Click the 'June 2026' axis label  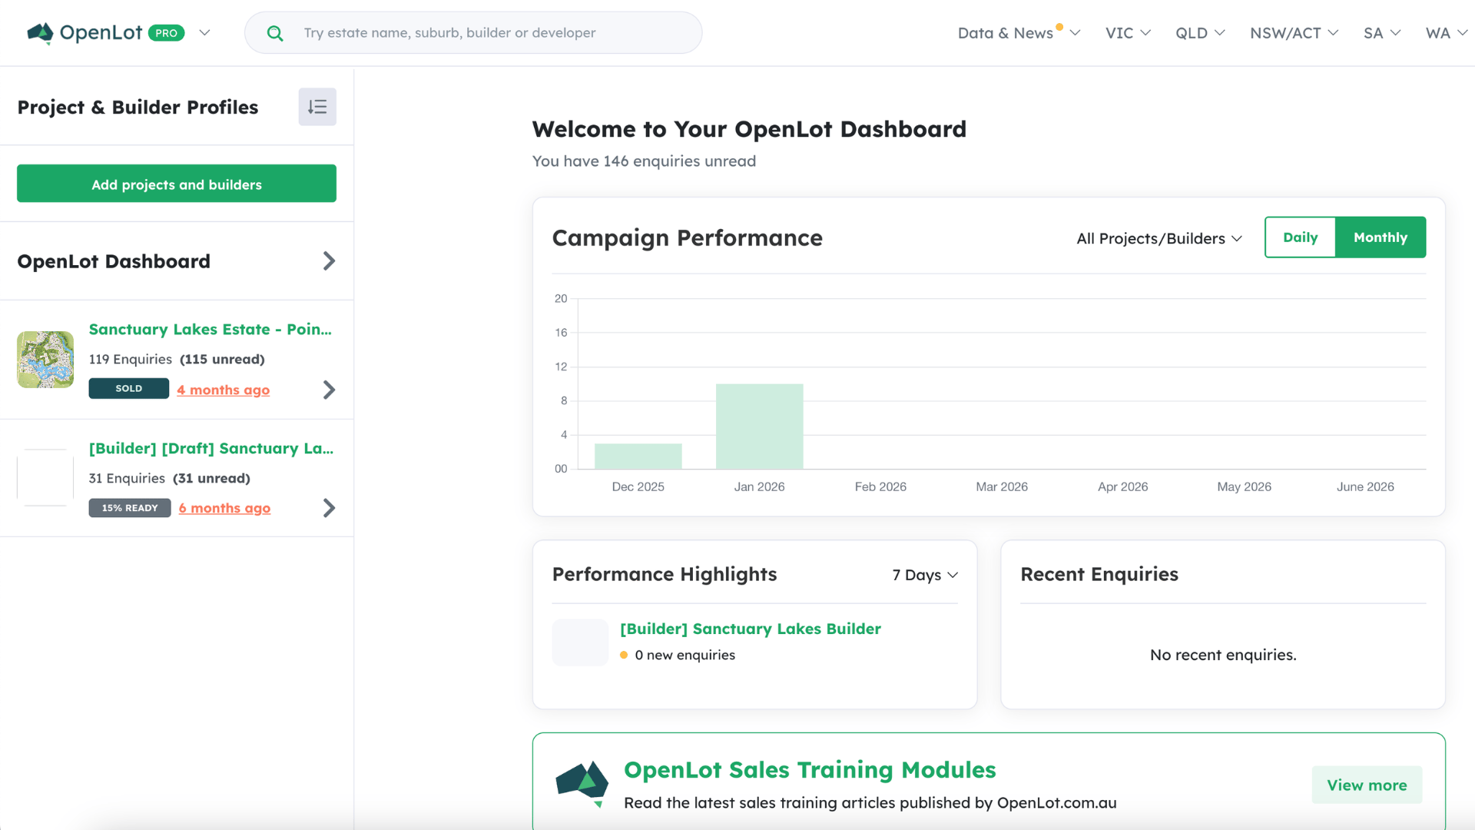pyautogui.click(x=1365, y=486)
